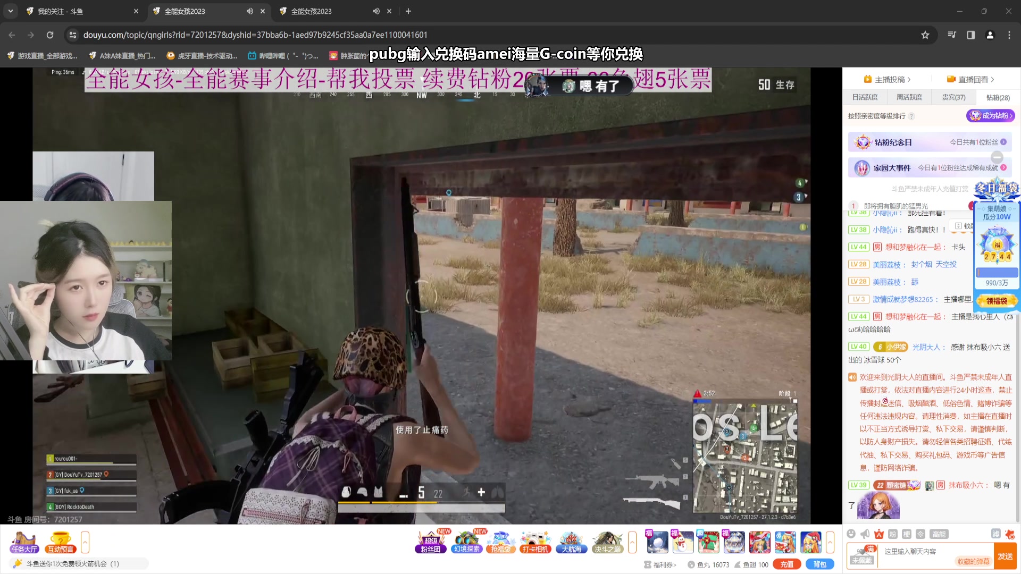Open 虎牙直播 bookmark
Viewport: 1021px width, 574px height.
(x=202, y=56)
